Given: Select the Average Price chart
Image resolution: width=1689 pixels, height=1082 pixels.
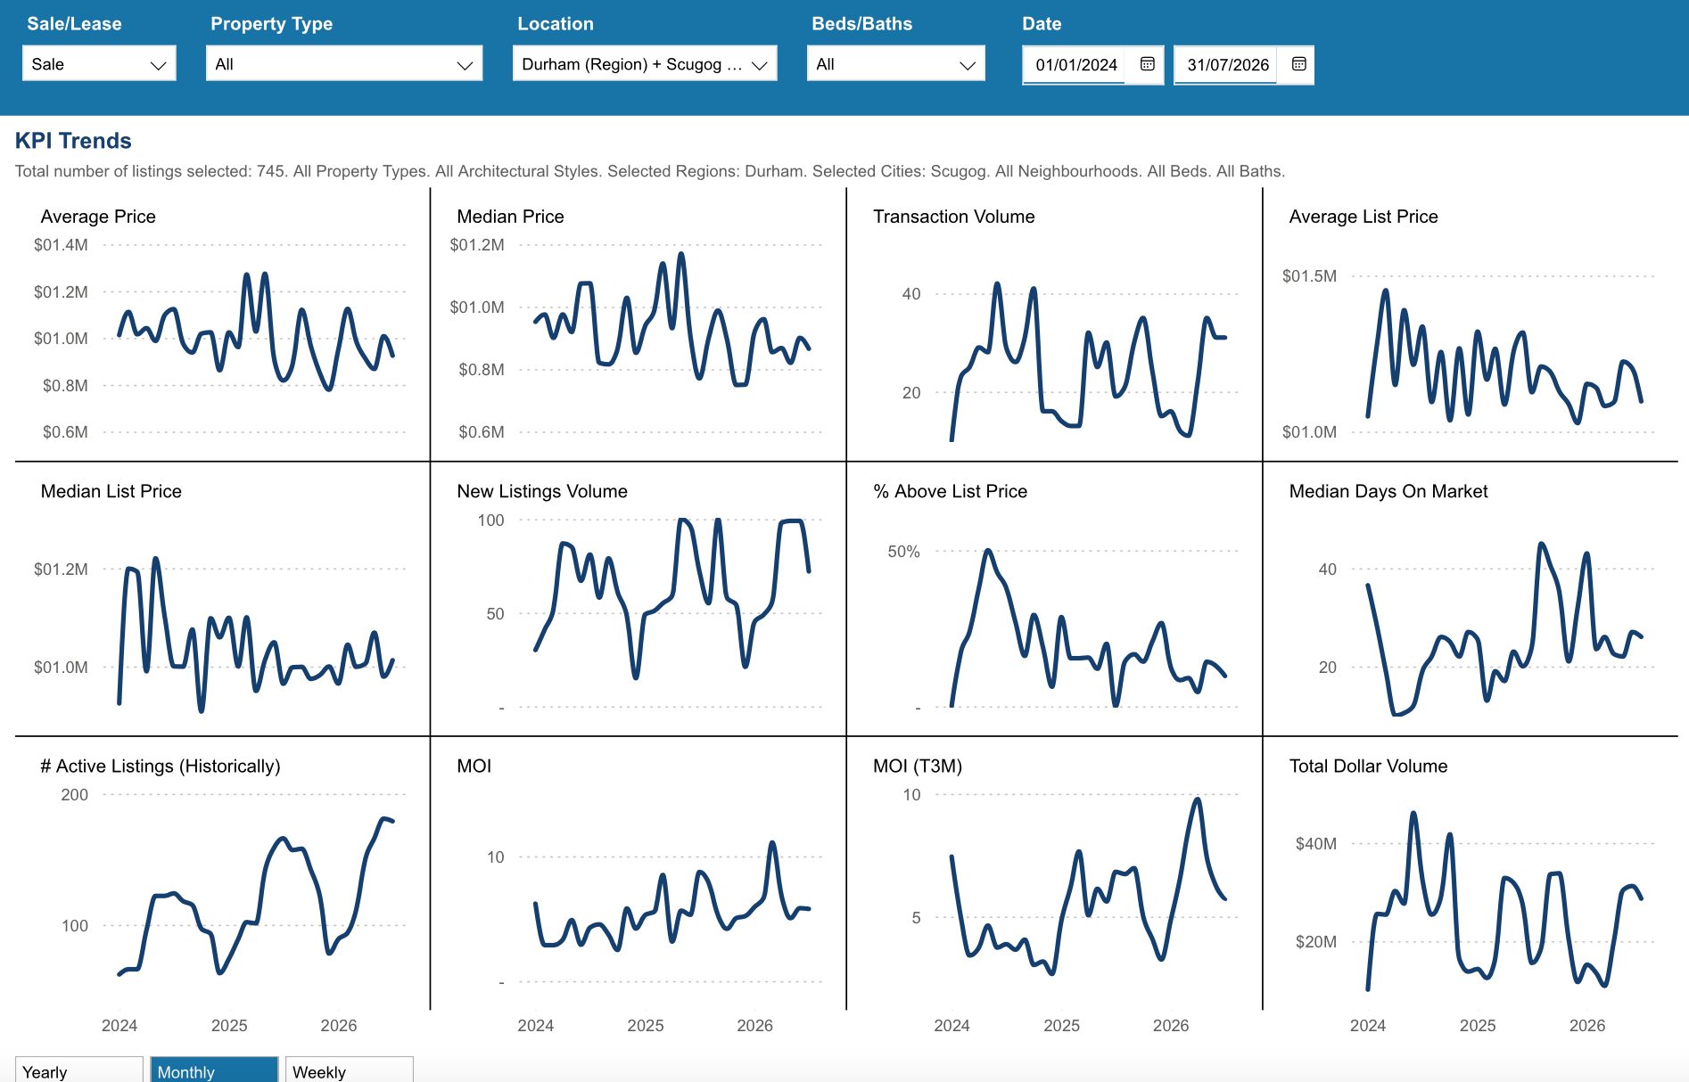Looking at the screenshot, I should click(222, 324).
